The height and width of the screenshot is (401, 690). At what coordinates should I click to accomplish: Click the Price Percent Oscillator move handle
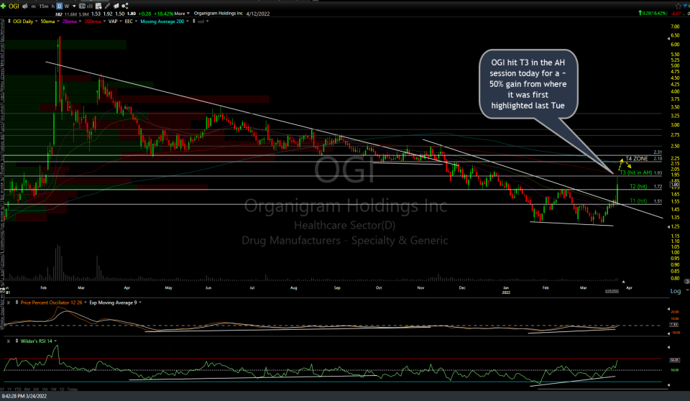pyautogui.click(x=17, y=303)
